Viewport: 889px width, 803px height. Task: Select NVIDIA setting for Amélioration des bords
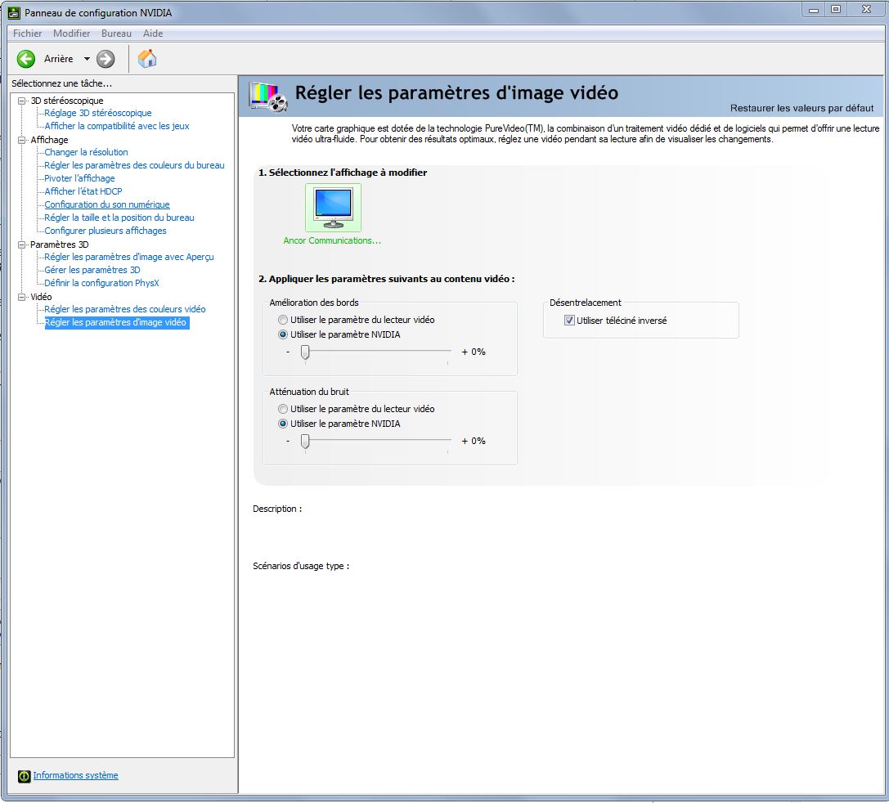point(283,335)
